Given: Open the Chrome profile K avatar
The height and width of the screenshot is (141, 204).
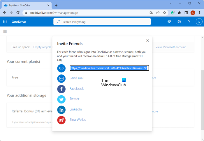Looking at the screenshot, I should 193,13.
